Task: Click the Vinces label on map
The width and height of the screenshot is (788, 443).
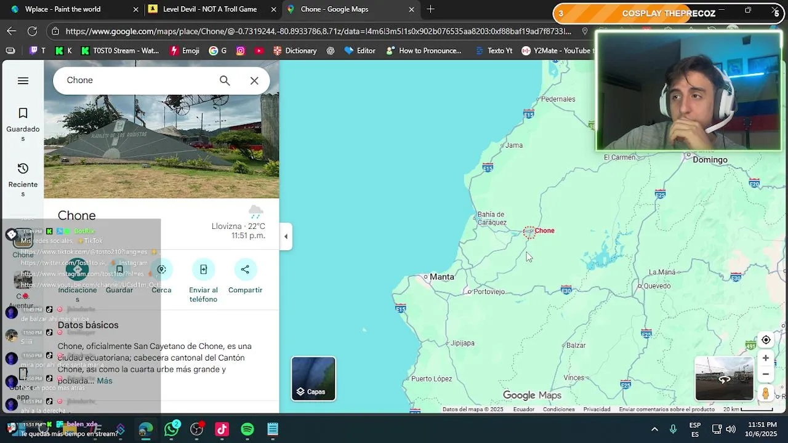Action: click(574, 378)
